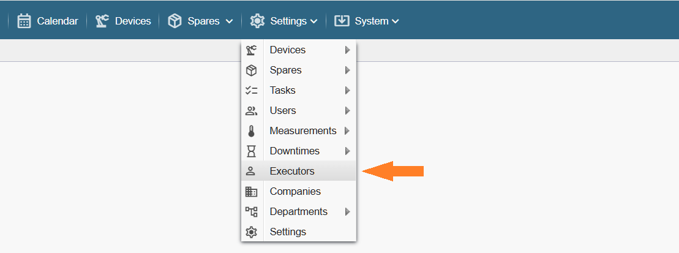The height and width of the screenshot is (253, 679).
Task: Click the System download icon in the navbar
Action: point(342,21)
